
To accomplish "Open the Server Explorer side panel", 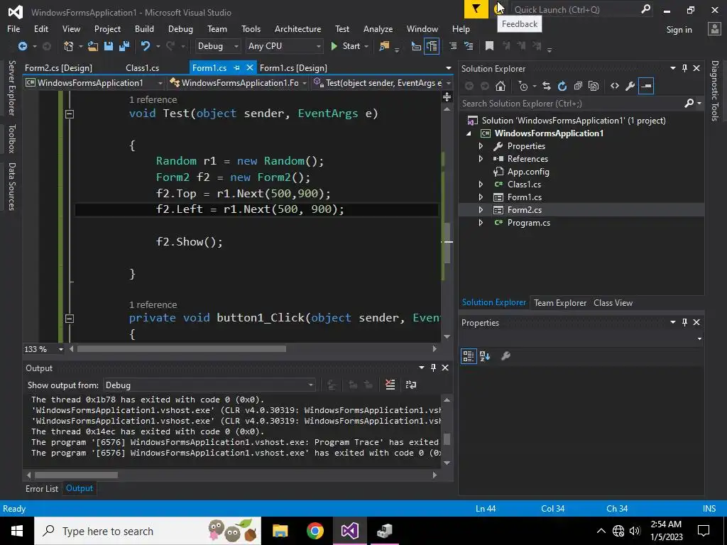I will pos(11,87).
